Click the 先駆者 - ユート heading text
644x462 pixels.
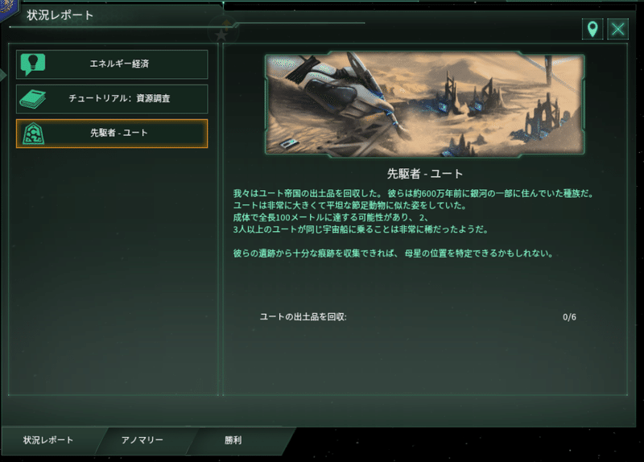[x=425, y=174]
